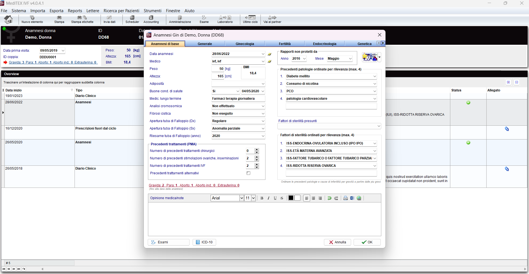Expand the Analisi cromosomica dropdown
The width and height of the screenshot is (529, 274).
[x=263, y=106]
